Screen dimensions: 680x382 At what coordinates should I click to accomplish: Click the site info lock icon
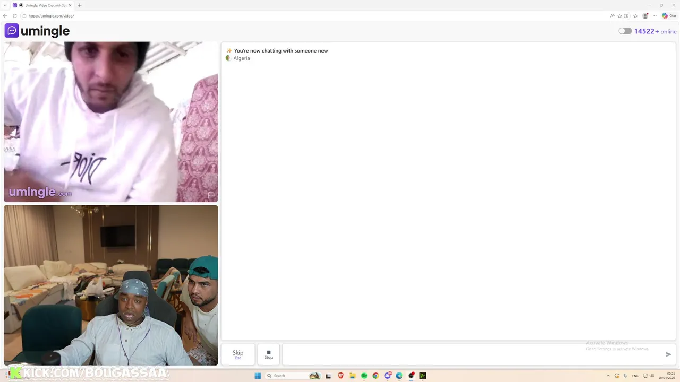(24, 16)
